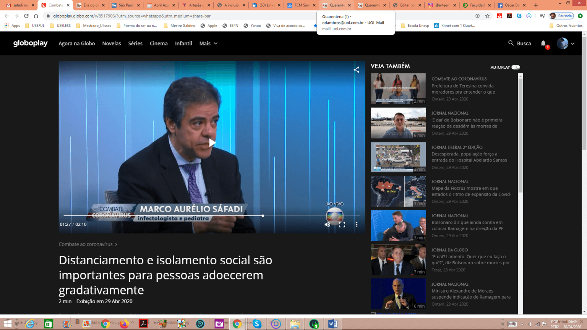Open the Apps bookmarks shortcut
Screen dimensions: 587x330
[x=12, y=26]
